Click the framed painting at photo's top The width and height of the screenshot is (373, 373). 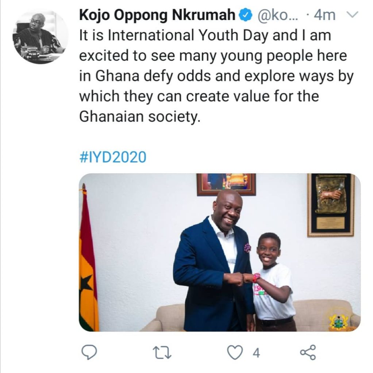(226, 184)
